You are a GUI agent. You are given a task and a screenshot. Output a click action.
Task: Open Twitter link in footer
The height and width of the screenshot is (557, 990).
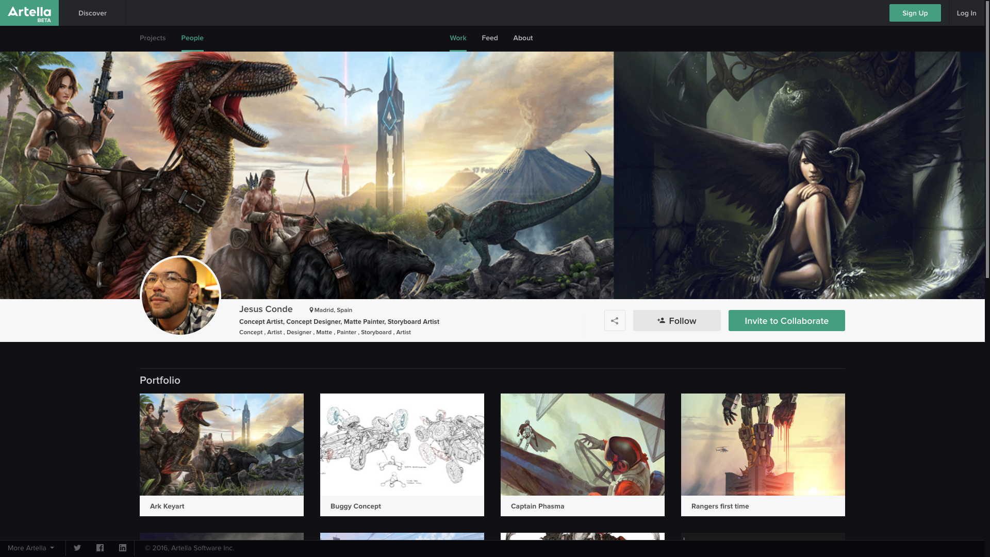pyautogui.click(x=77, y=548)
